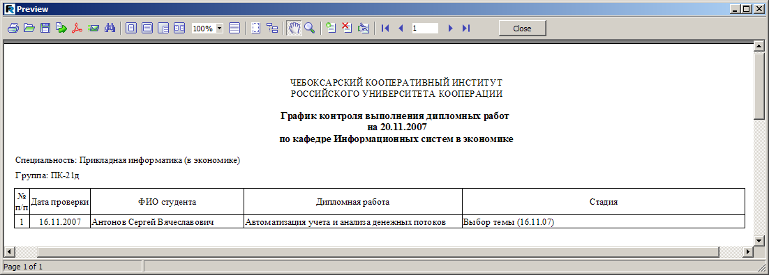Click the vertical scrollbar thumb

point(759,86)
